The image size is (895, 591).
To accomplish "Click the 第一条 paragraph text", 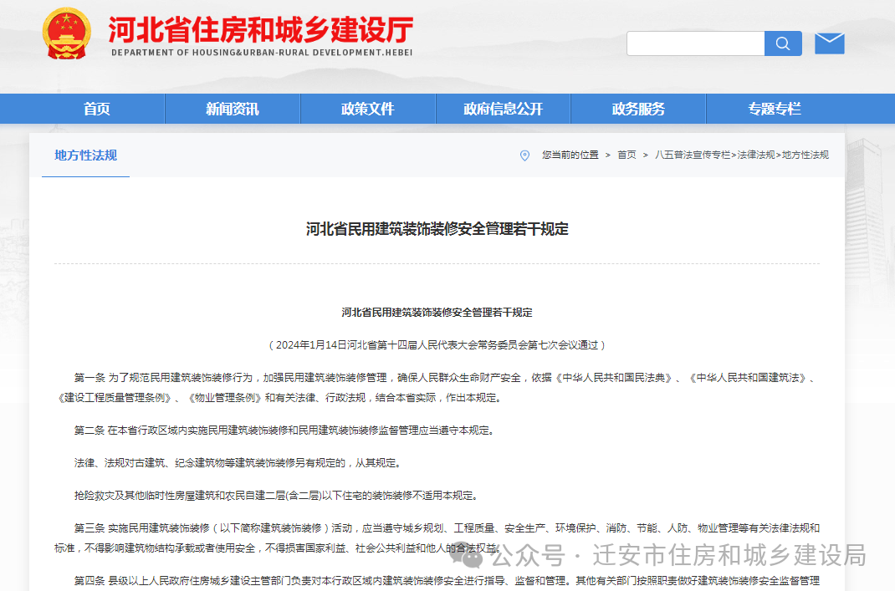I will pyautogui.click(x=437, y=387).
